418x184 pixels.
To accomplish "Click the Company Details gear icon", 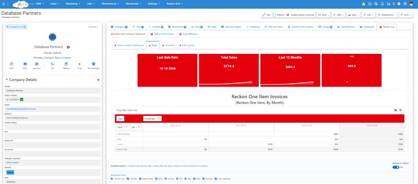I will (98, 80).
